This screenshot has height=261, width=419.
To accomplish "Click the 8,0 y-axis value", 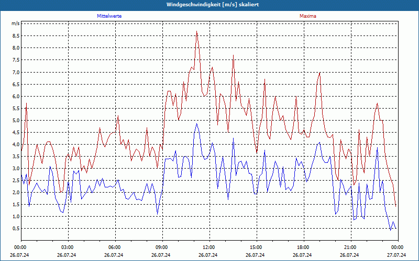I will click(x=16, y=48).
